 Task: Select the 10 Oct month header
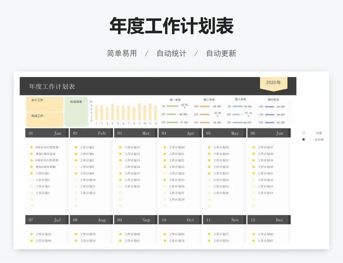(180, 220)
